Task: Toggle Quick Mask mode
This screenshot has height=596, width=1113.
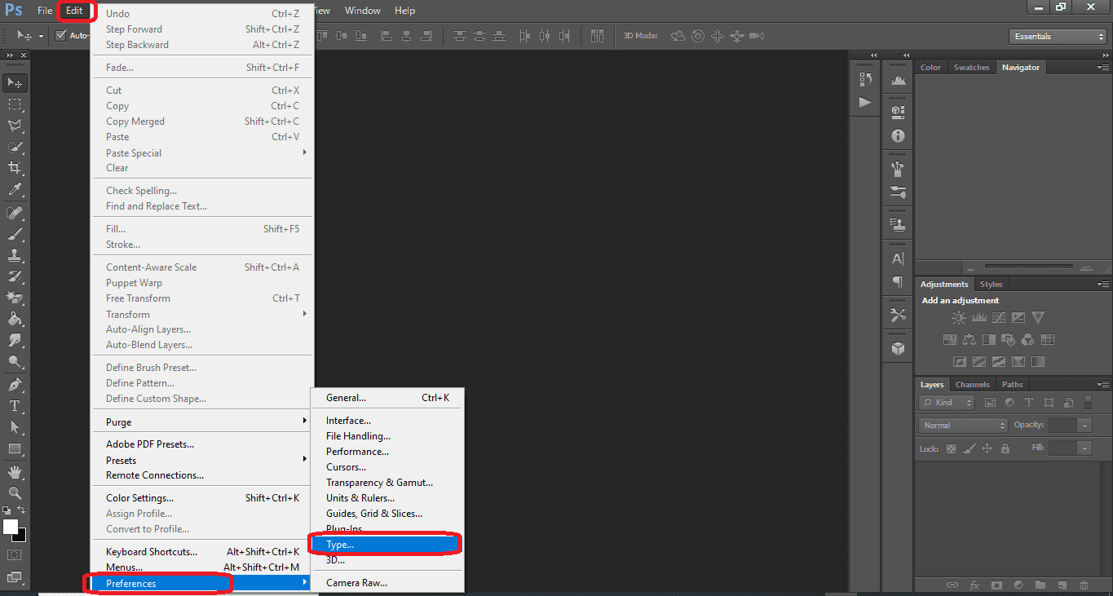Action: 15,555
